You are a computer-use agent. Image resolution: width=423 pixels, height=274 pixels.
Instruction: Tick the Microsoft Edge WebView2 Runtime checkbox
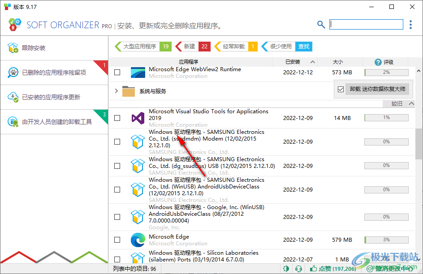pos(117,73)
